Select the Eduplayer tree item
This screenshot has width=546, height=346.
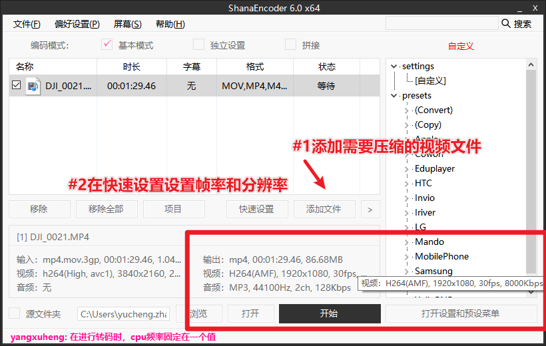click(435, 169)
